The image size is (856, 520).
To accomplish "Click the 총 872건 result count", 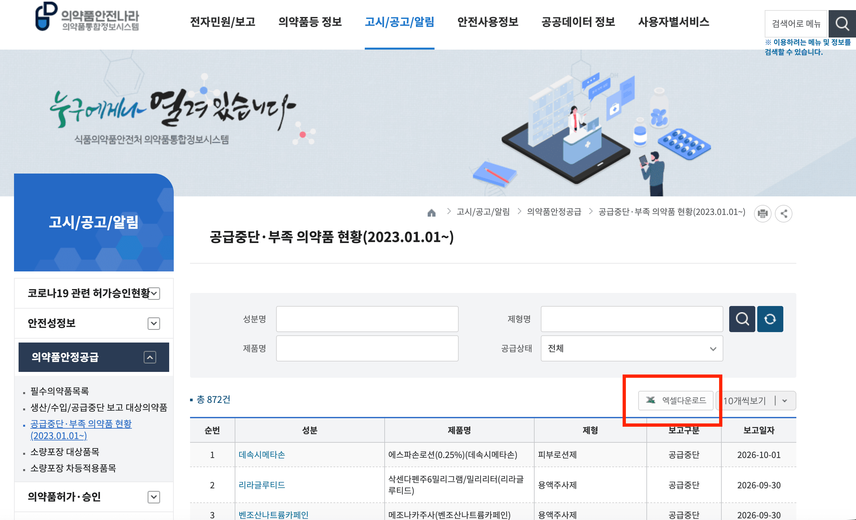I will 213,400.
